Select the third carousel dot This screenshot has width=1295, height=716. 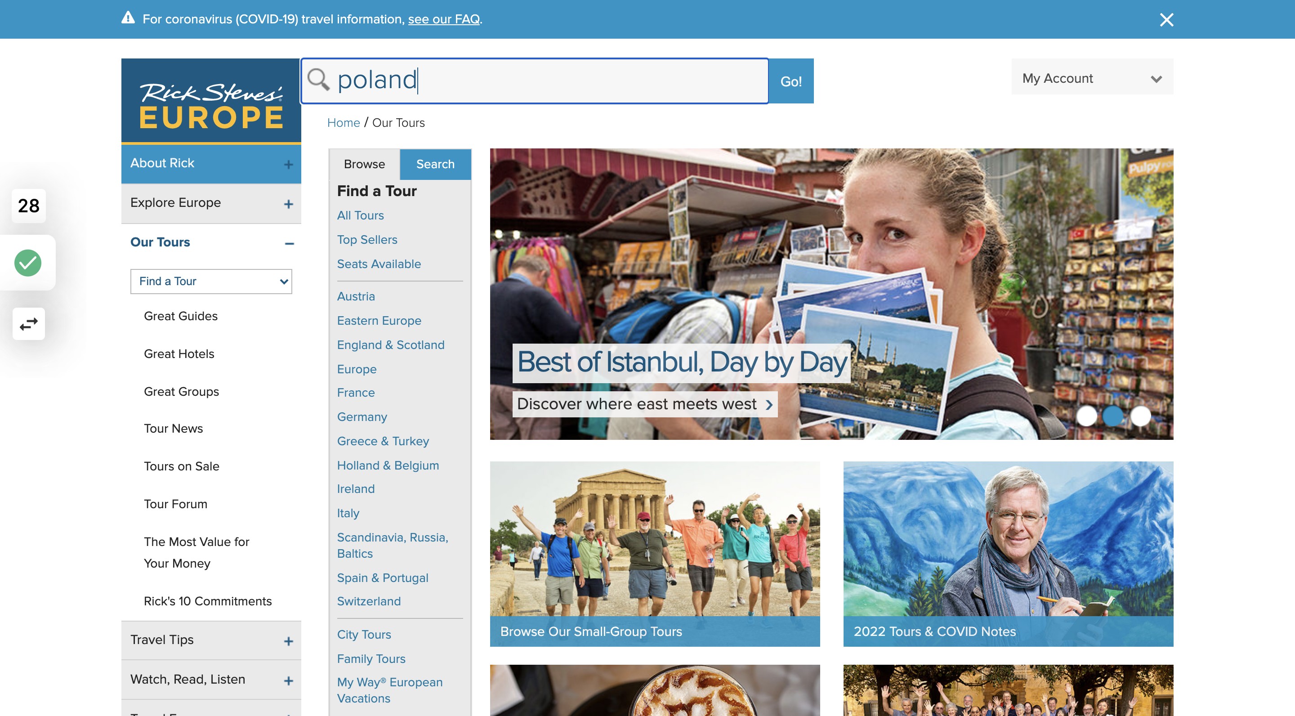(1140, 416)
